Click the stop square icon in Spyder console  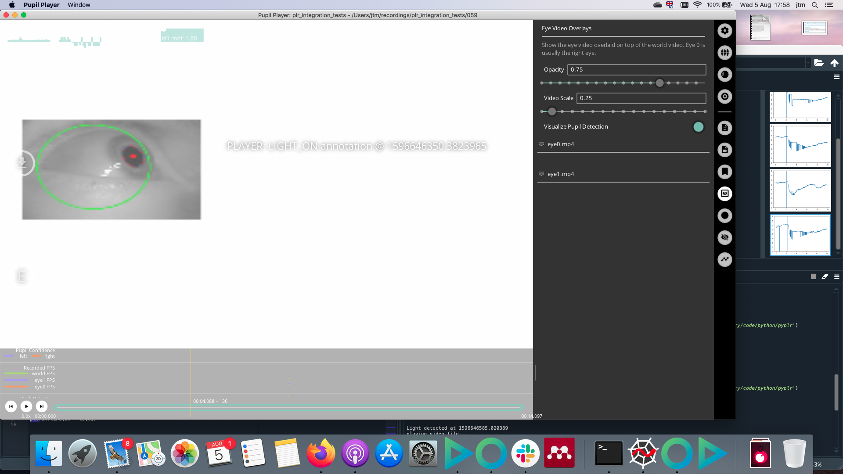click(x=814, y=276)
